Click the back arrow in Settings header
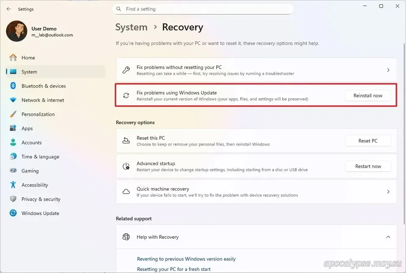This screenshot has width=406, height=273. point(9,9)
